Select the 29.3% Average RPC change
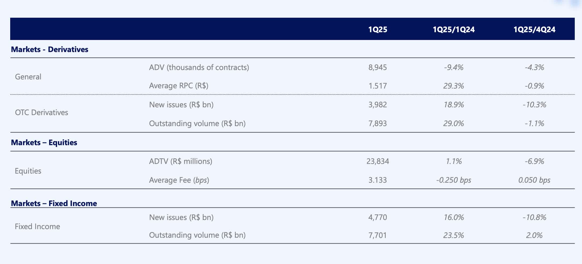Image resolution: width=582 pixels, height=264 pixels. point(454,86)
